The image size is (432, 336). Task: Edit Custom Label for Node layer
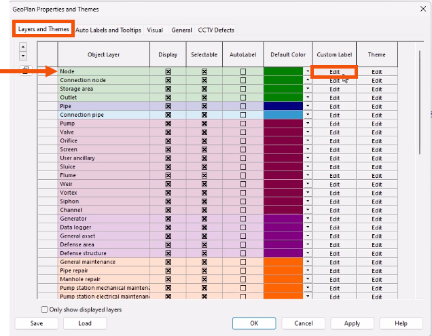(334, 72)
